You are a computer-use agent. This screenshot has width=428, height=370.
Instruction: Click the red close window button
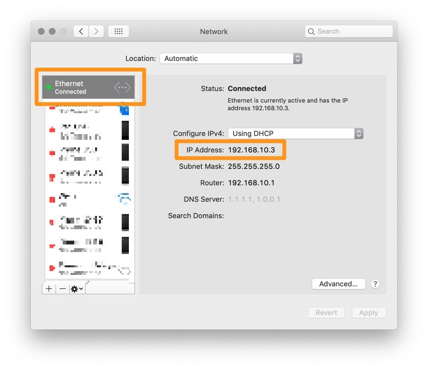pos(41,31)
